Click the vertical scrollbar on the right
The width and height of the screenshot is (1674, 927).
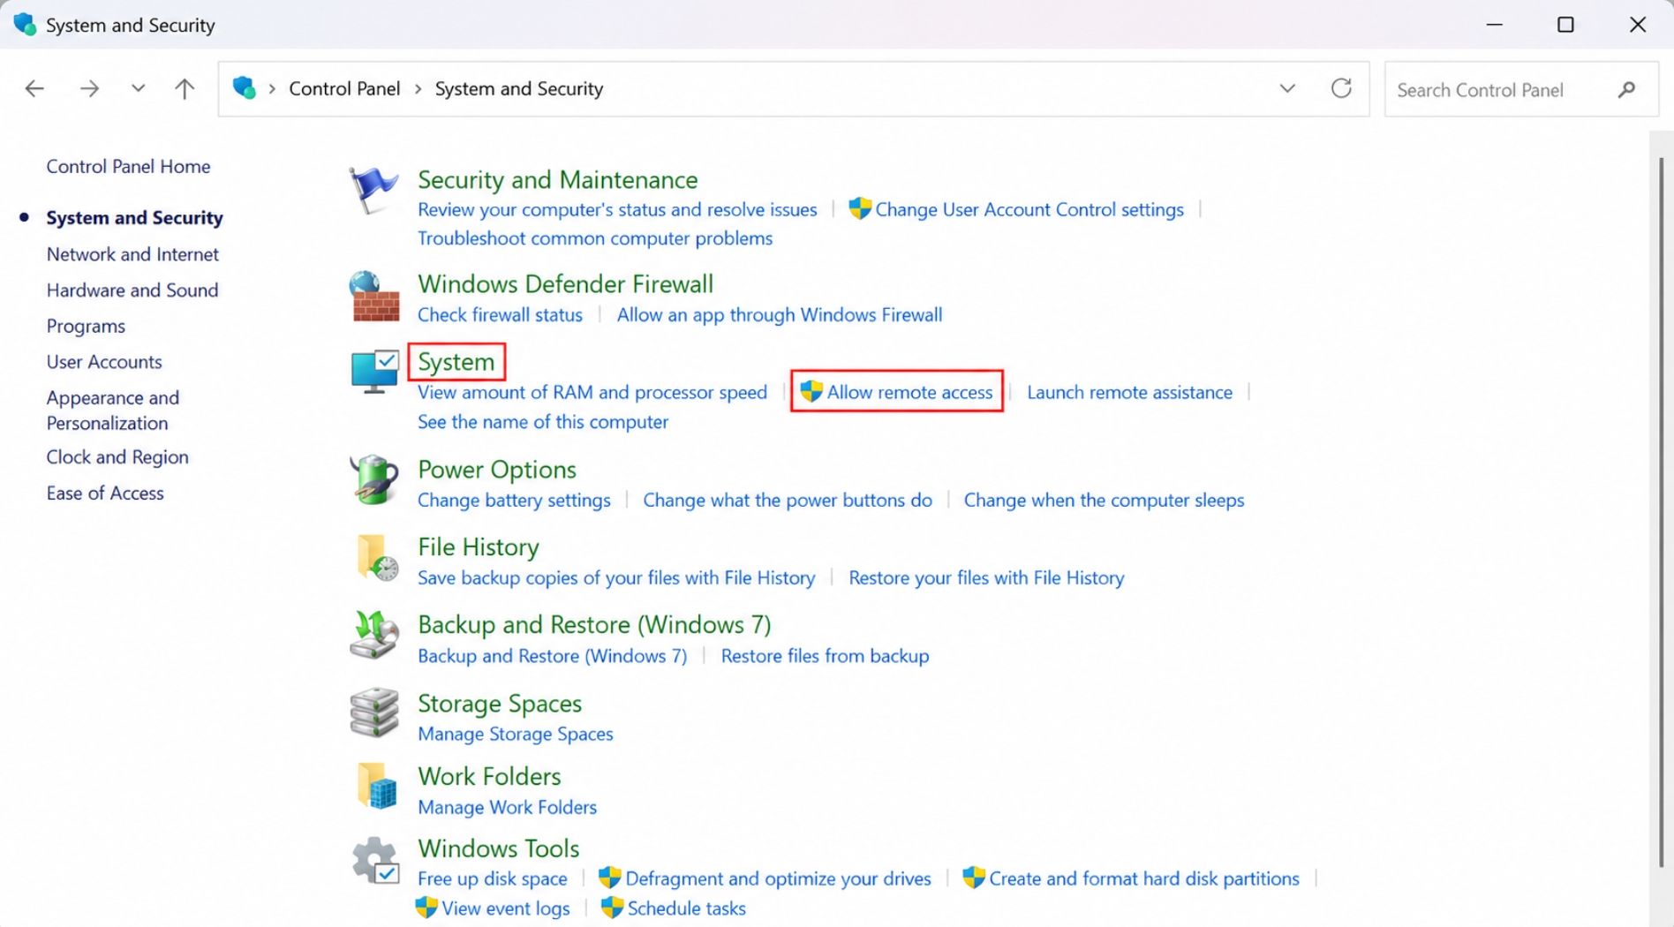1661,512
